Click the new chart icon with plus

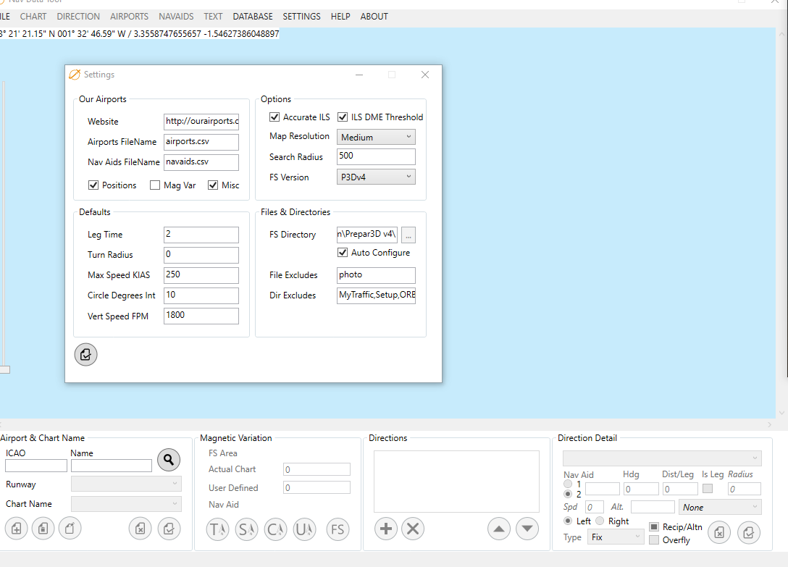coord(16,529)
